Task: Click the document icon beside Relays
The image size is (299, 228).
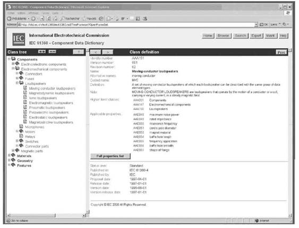Action: pyautogui.click(x=21, y=136)
